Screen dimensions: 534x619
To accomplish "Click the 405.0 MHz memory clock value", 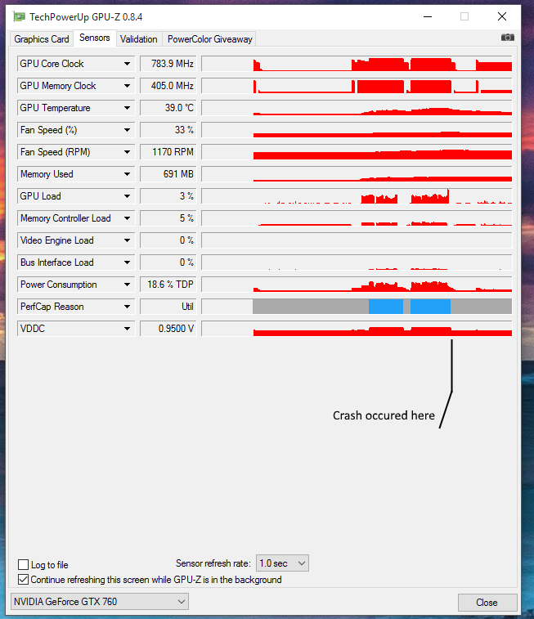I will point(168,86).
